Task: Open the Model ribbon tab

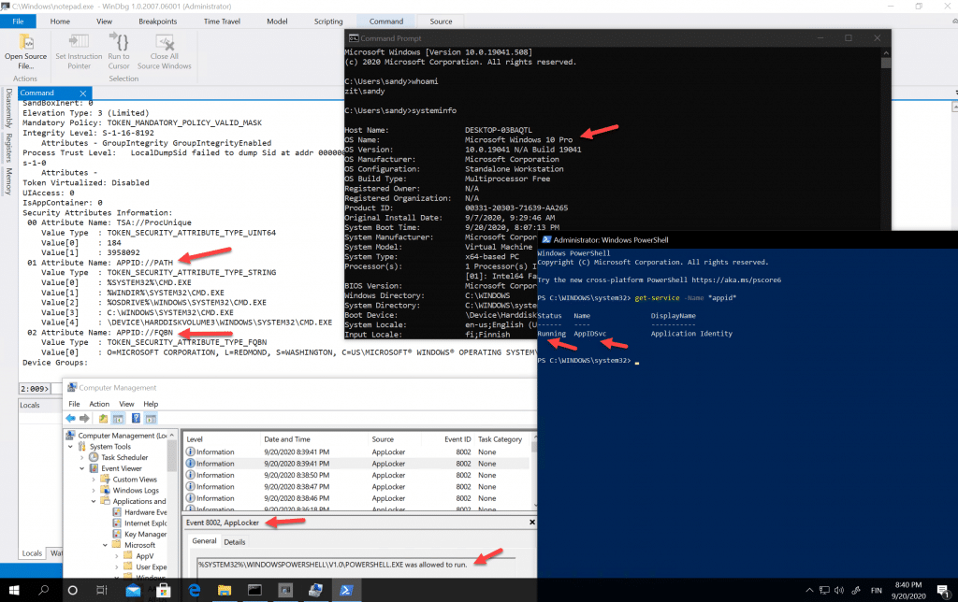Action: 277,21
